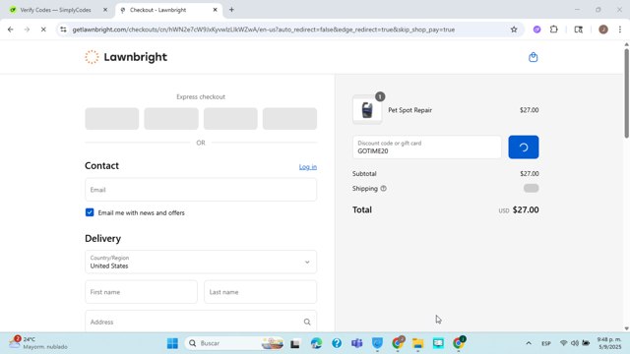Click the page vertical scrollbar
Screen dimensions: 630x354
(626, 93)
